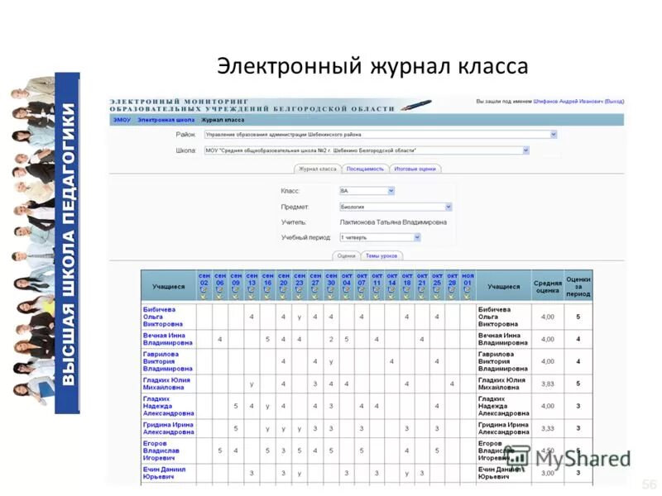Click the edit notepad icon under сен 02
Viewport: 662px width, 496px height.
(204, 290)
